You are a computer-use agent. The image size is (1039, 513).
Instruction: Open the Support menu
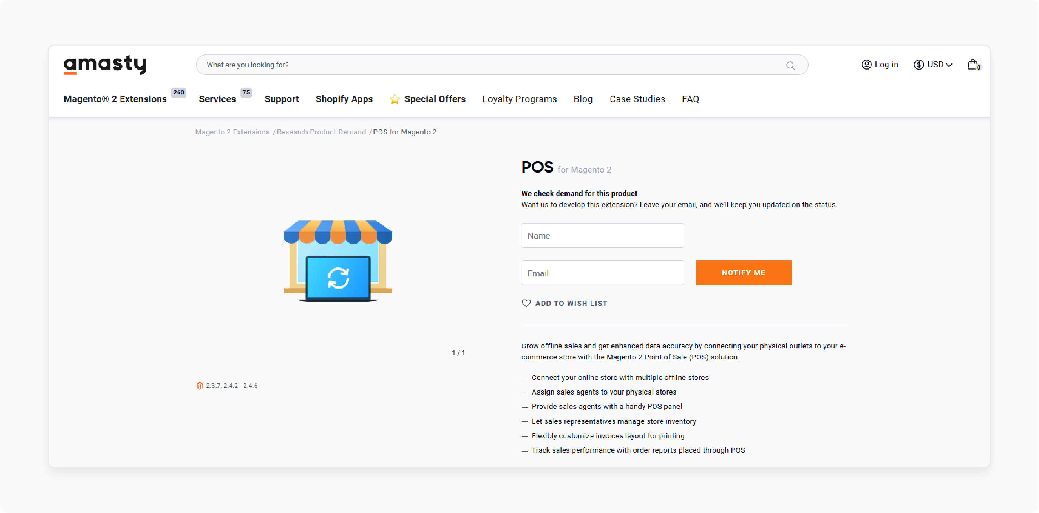(x=281, y=99)
